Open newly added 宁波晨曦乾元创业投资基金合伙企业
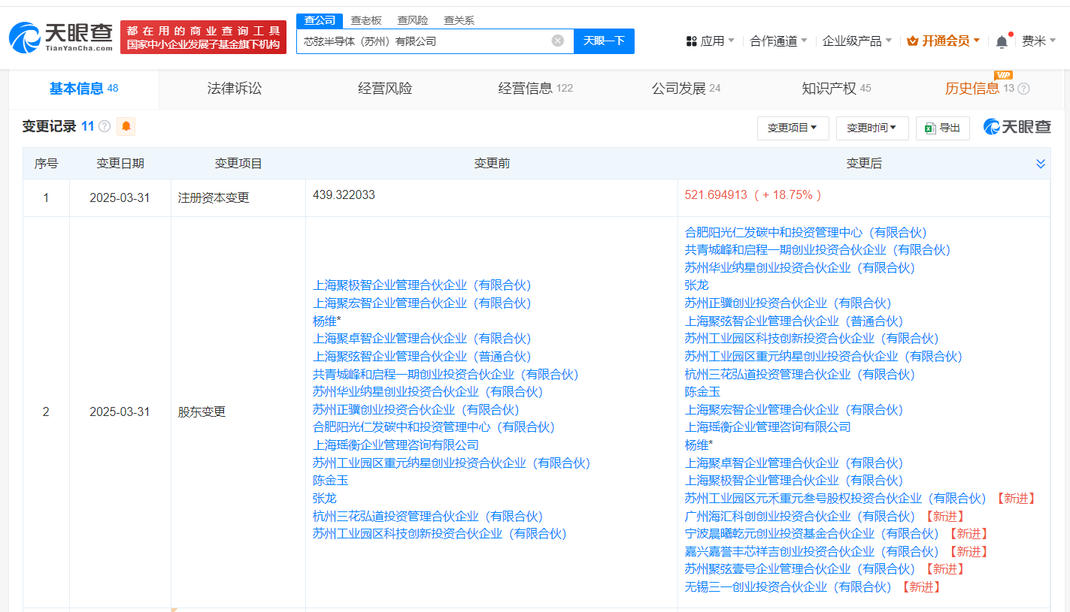1070x612 pixels. pyautogui.click(x=811, y=534)
